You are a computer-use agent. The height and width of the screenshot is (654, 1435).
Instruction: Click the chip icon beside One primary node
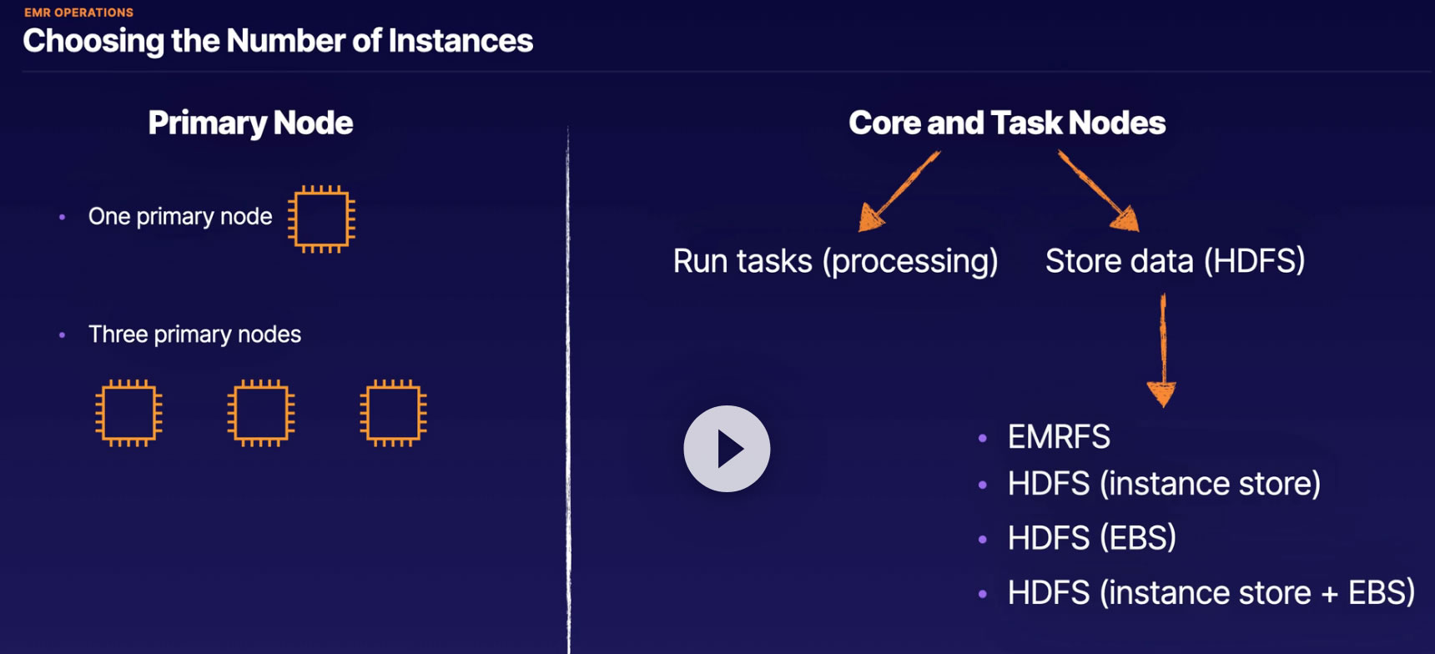click(x=322, y=219)
